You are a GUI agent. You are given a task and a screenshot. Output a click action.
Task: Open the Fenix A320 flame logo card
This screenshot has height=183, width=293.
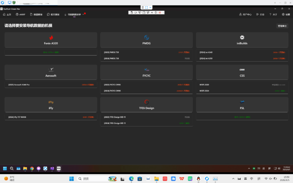click(x=51, y=40)
